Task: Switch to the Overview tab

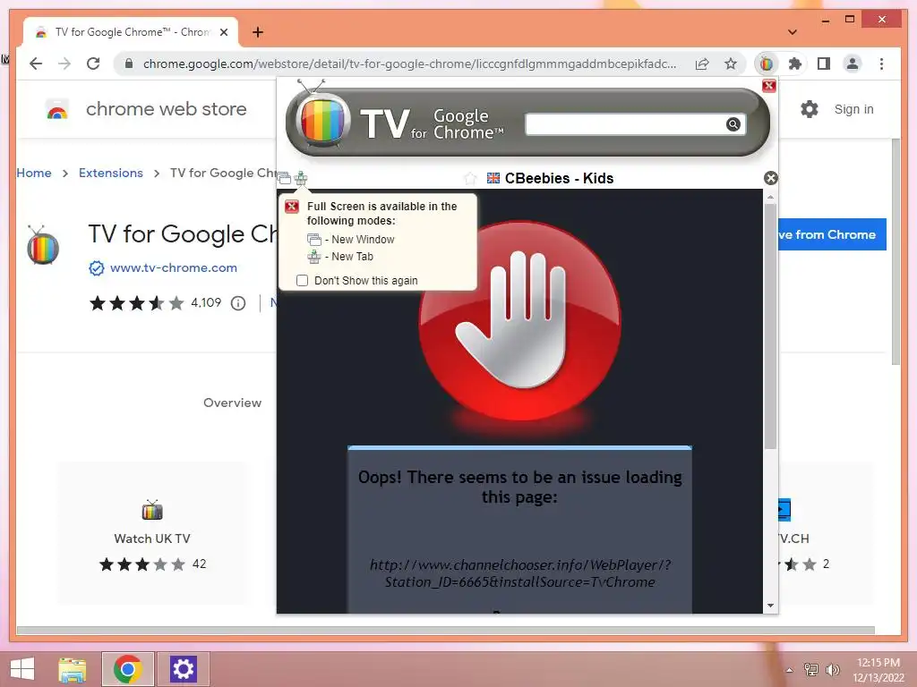Action: tap(232, 403)
